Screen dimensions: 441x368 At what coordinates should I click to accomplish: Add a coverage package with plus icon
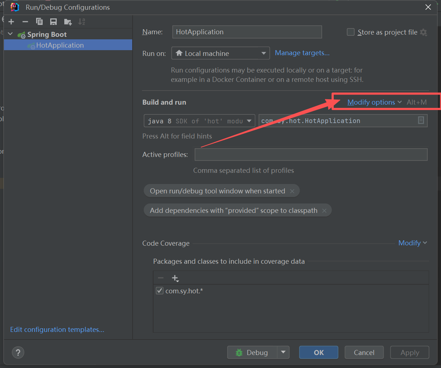coord(175,278)
